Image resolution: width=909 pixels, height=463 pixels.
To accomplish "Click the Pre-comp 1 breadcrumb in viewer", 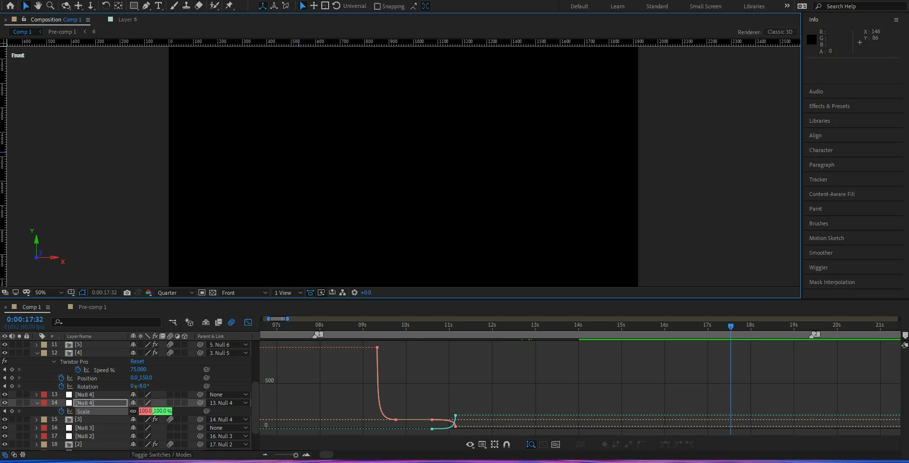I will [x=62, y=32].
